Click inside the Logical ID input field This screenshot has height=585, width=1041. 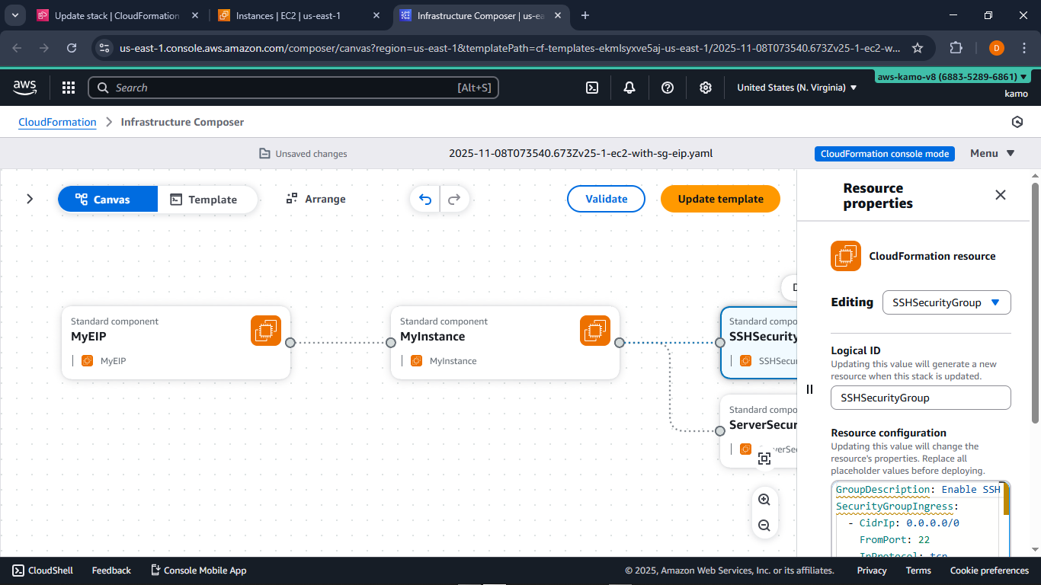(921, 398)
